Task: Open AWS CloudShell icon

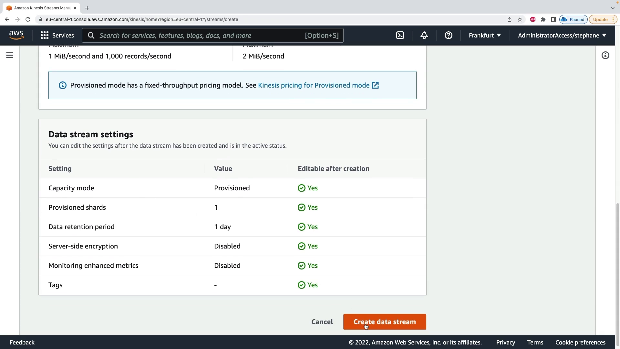Action: (x=400, y=36)
